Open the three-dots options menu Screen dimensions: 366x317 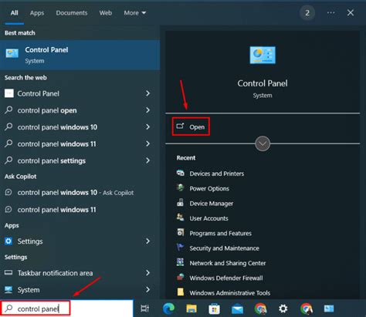330,12
